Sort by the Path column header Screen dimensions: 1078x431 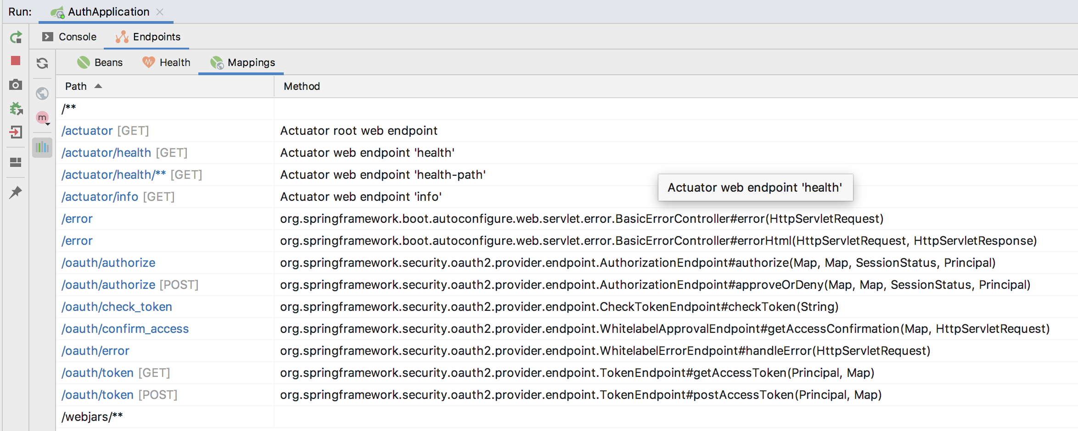[76, 86]
